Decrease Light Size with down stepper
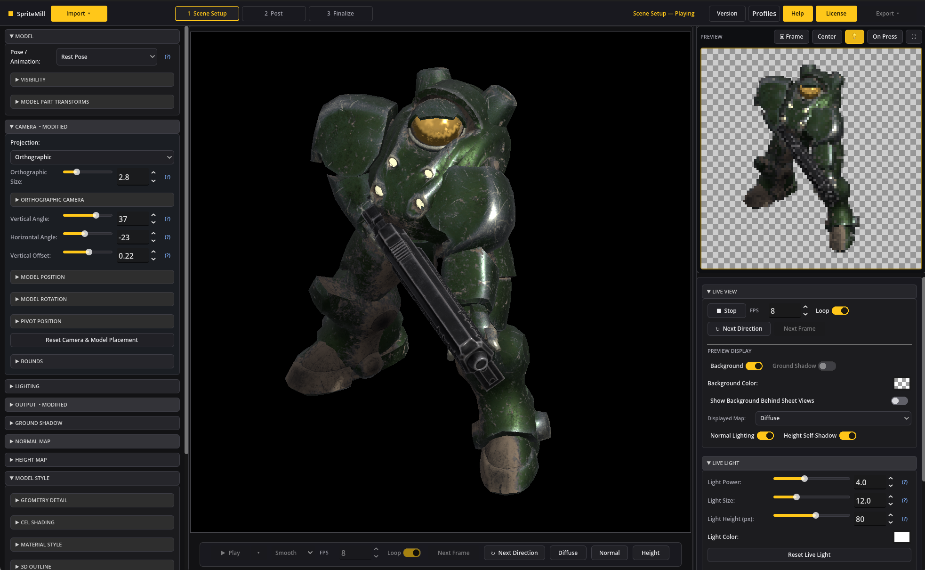The width and height of the screenshot is (925, 570). pyautogui.click(x=891, y=505)
